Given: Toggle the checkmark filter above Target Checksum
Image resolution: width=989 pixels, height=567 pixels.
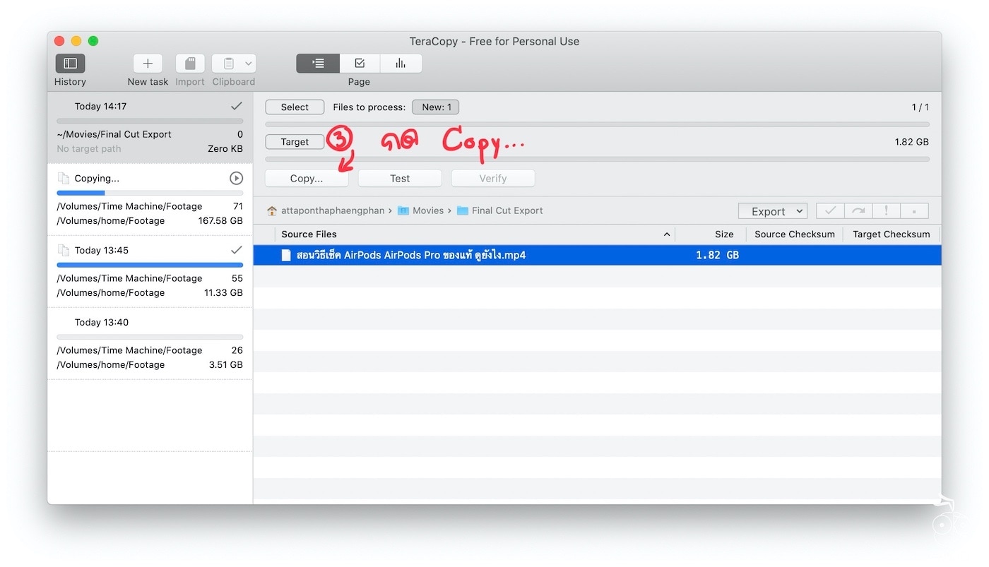Looking at the screenshot, I should click(x=829, y=210).
